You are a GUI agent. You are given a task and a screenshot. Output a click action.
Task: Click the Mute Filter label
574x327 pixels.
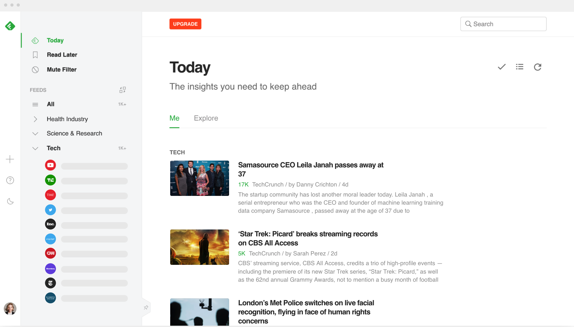click(x=62, y=70)
